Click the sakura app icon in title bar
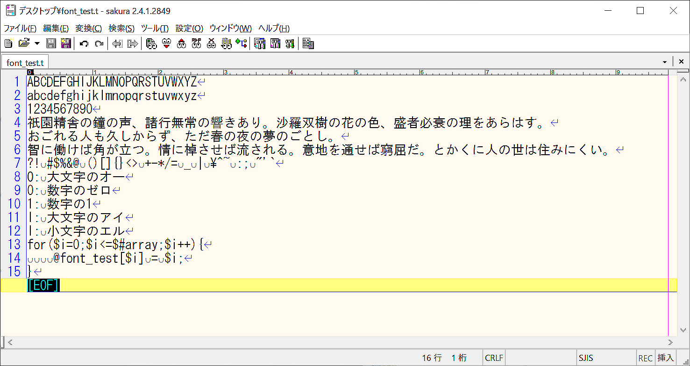This screenshot has height=366, width=690. pos(10,11)
